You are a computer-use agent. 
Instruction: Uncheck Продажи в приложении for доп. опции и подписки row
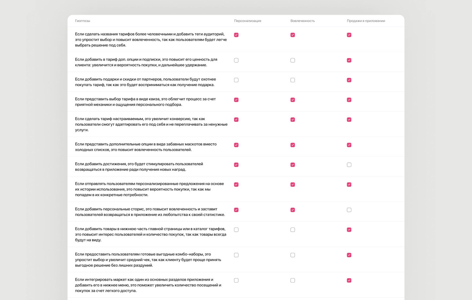click(349, 60)
